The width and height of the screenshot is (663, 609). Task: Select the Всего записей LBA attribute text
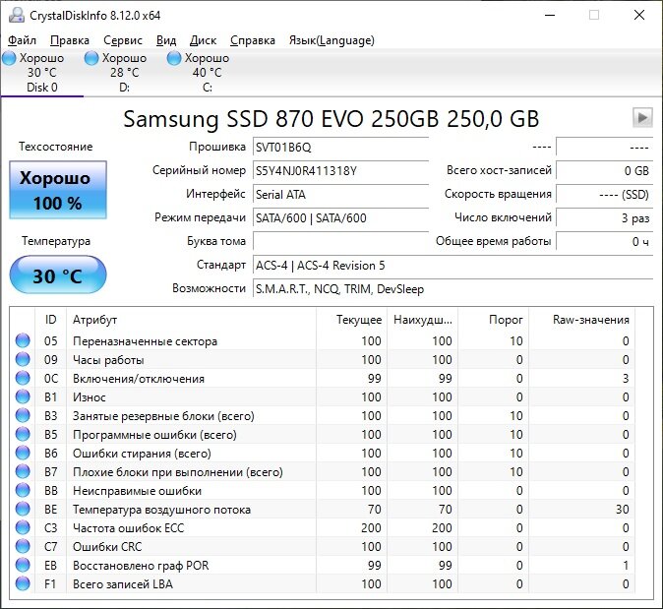click(x=123, y=584)
